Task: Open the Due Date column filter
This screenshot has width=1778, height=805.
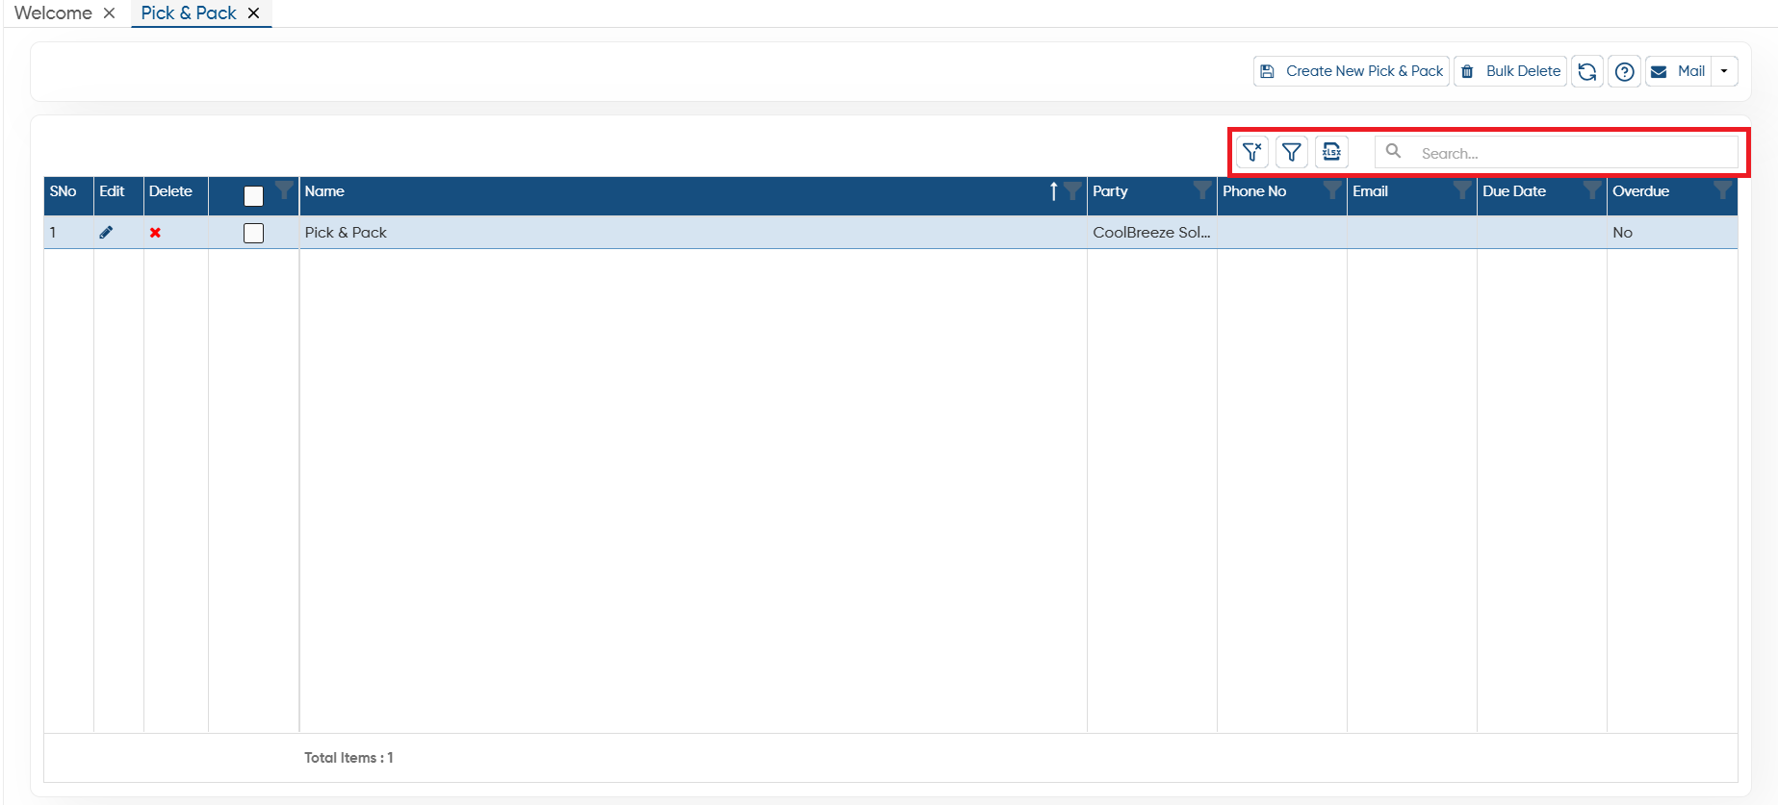Action: (1592, 189)
